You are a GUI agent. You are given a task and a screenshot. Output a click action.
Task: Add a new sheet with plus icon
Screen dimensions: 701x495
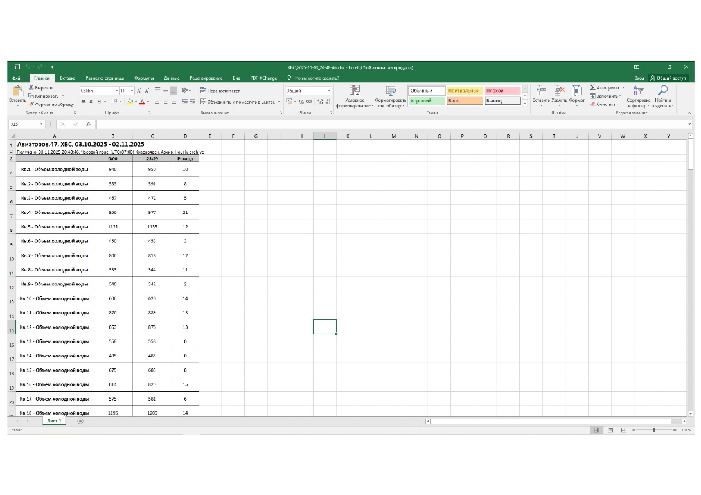click(80, 421)
